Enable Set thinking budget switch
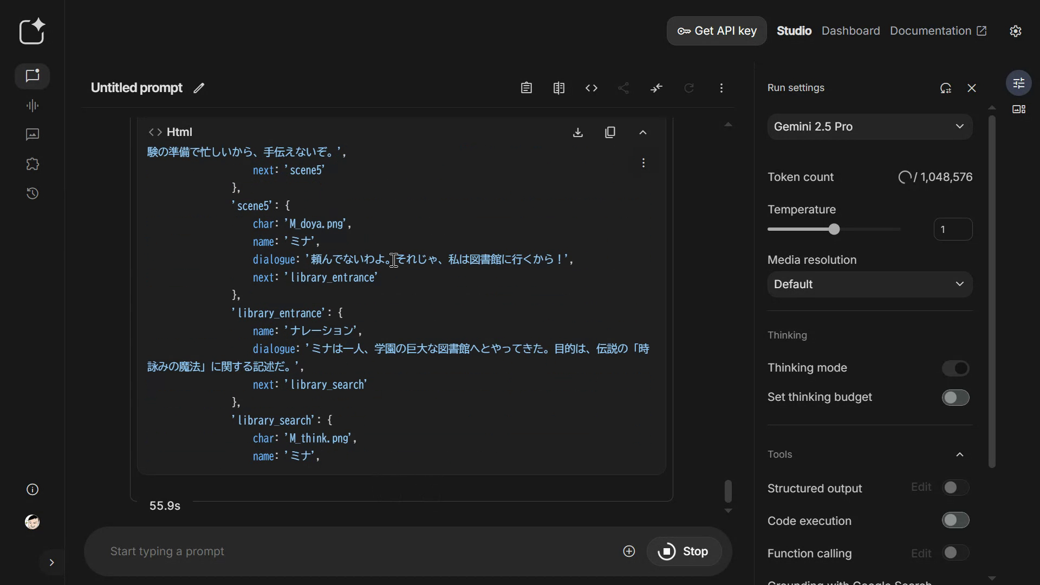1040x585 pixels. tap(955, 398)
